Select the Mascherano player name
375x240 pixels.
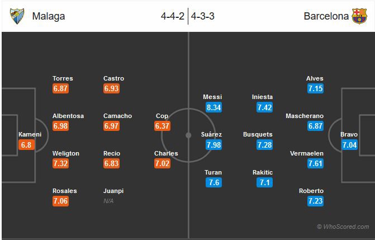coord(305,116)
